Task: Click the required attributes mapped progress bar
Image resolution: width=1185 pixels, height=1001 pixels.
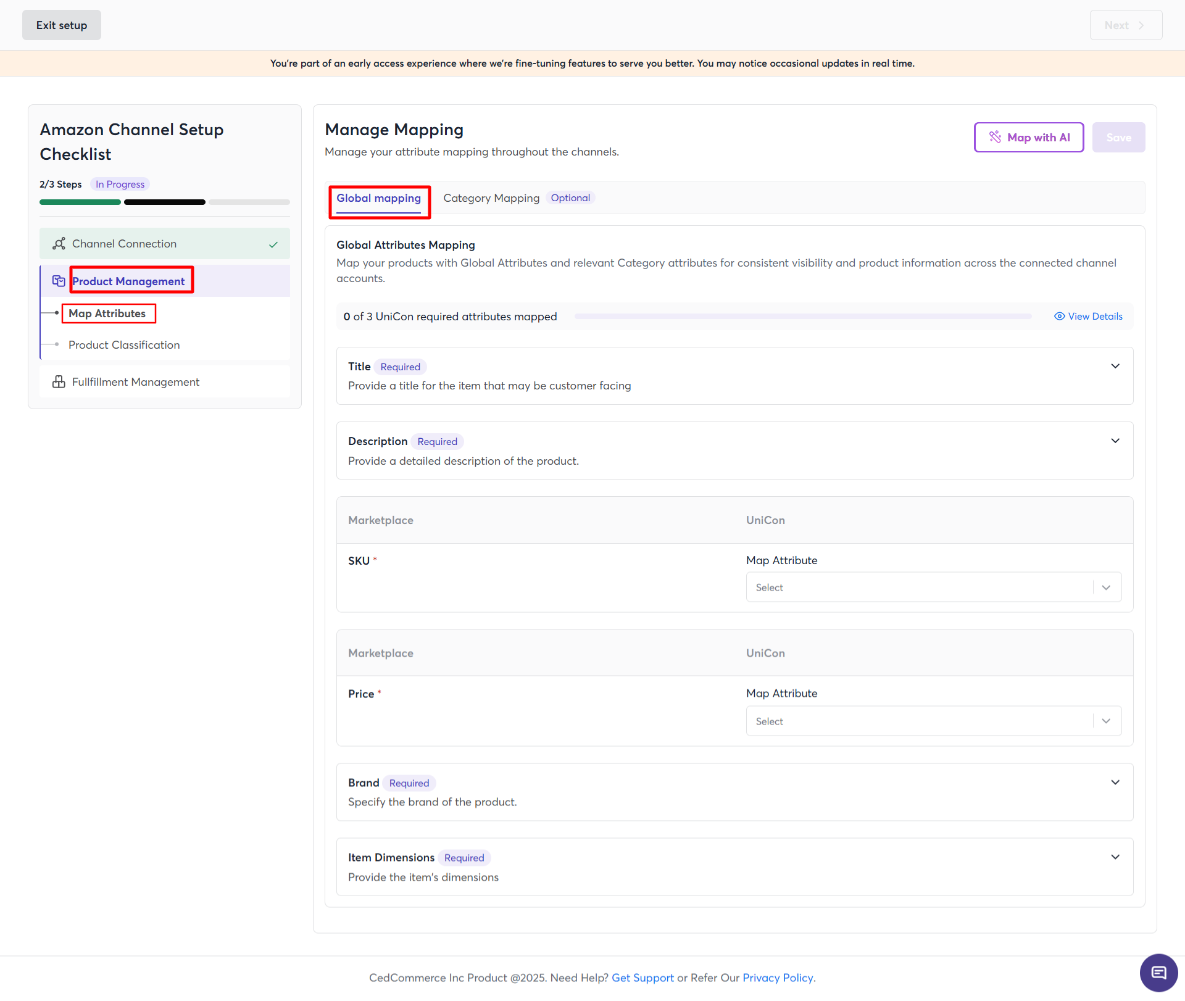Action: [x=802, y=317]
